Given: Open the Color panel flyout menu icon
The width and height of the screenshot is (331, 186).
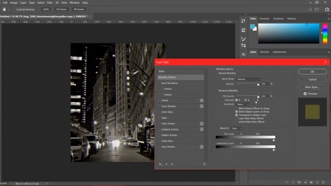Looking at the screenshot, I should [329, 19].
